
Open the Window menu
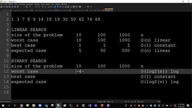pos(64,4)
